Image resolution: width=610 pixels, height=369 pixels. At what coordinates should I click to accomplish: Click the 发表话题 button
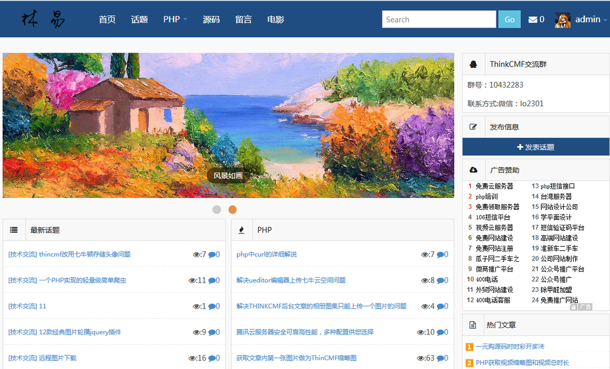pos(535,147)
